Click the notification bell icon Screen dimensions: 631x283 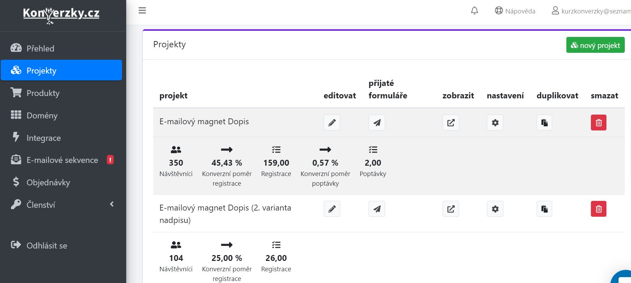pyautogui.click(x=475, y=11)
